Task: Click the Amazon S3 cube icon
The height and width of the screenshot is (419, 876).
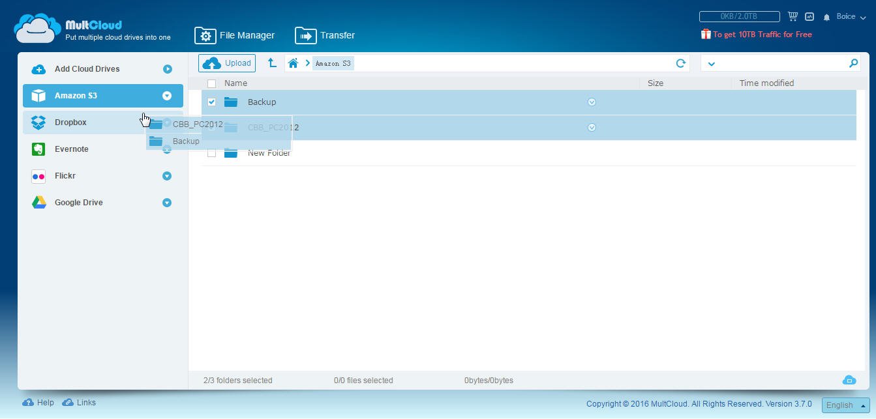Action: pyautogui.click(x=38, y=96)
